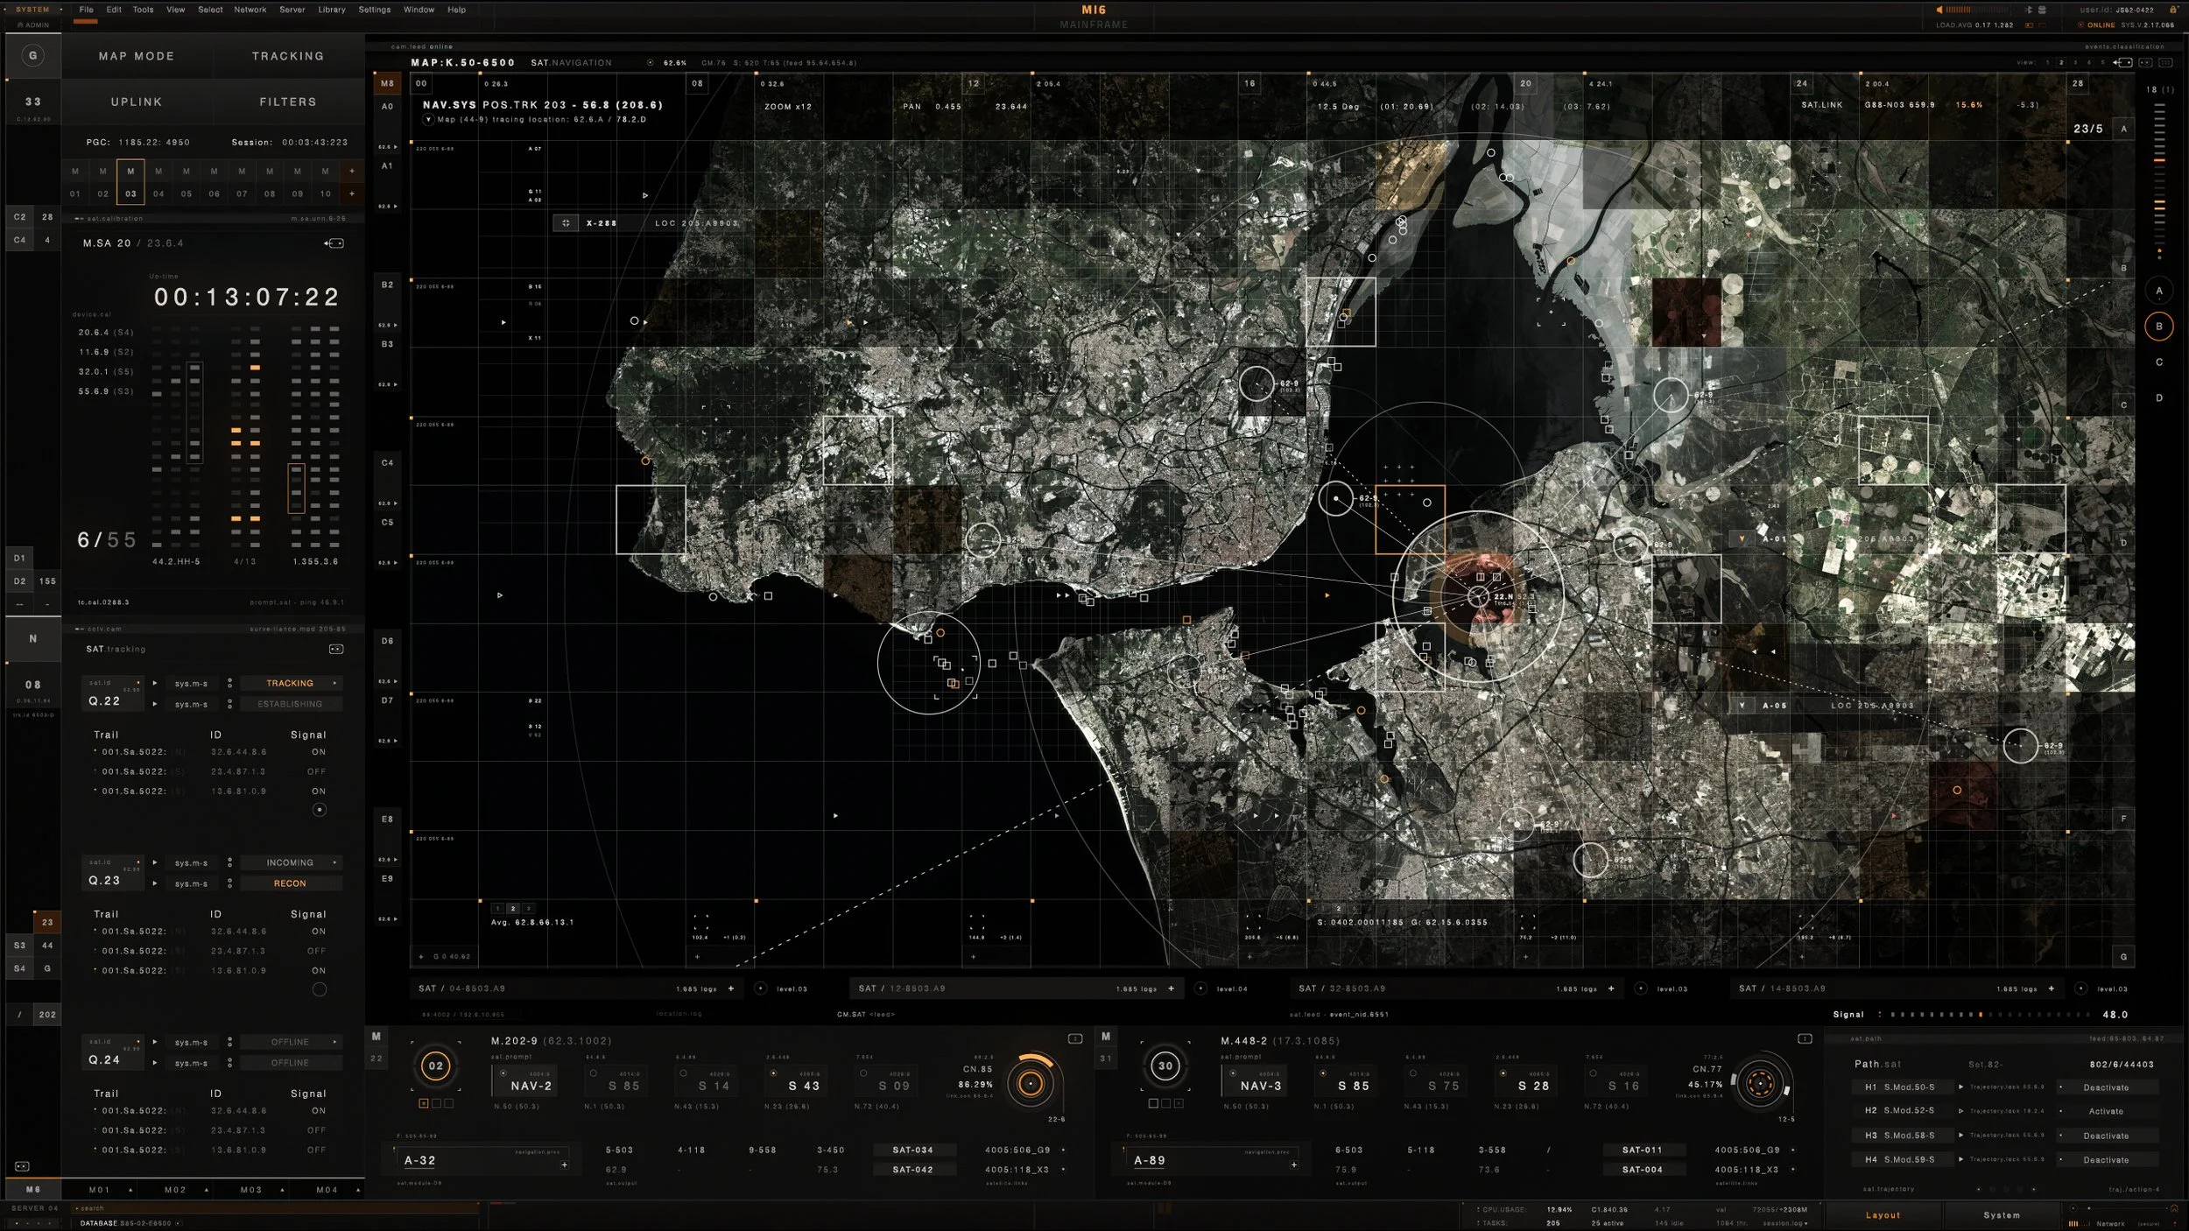
Task: Click the orange 02 circular dial icon
Action: 435,1066
